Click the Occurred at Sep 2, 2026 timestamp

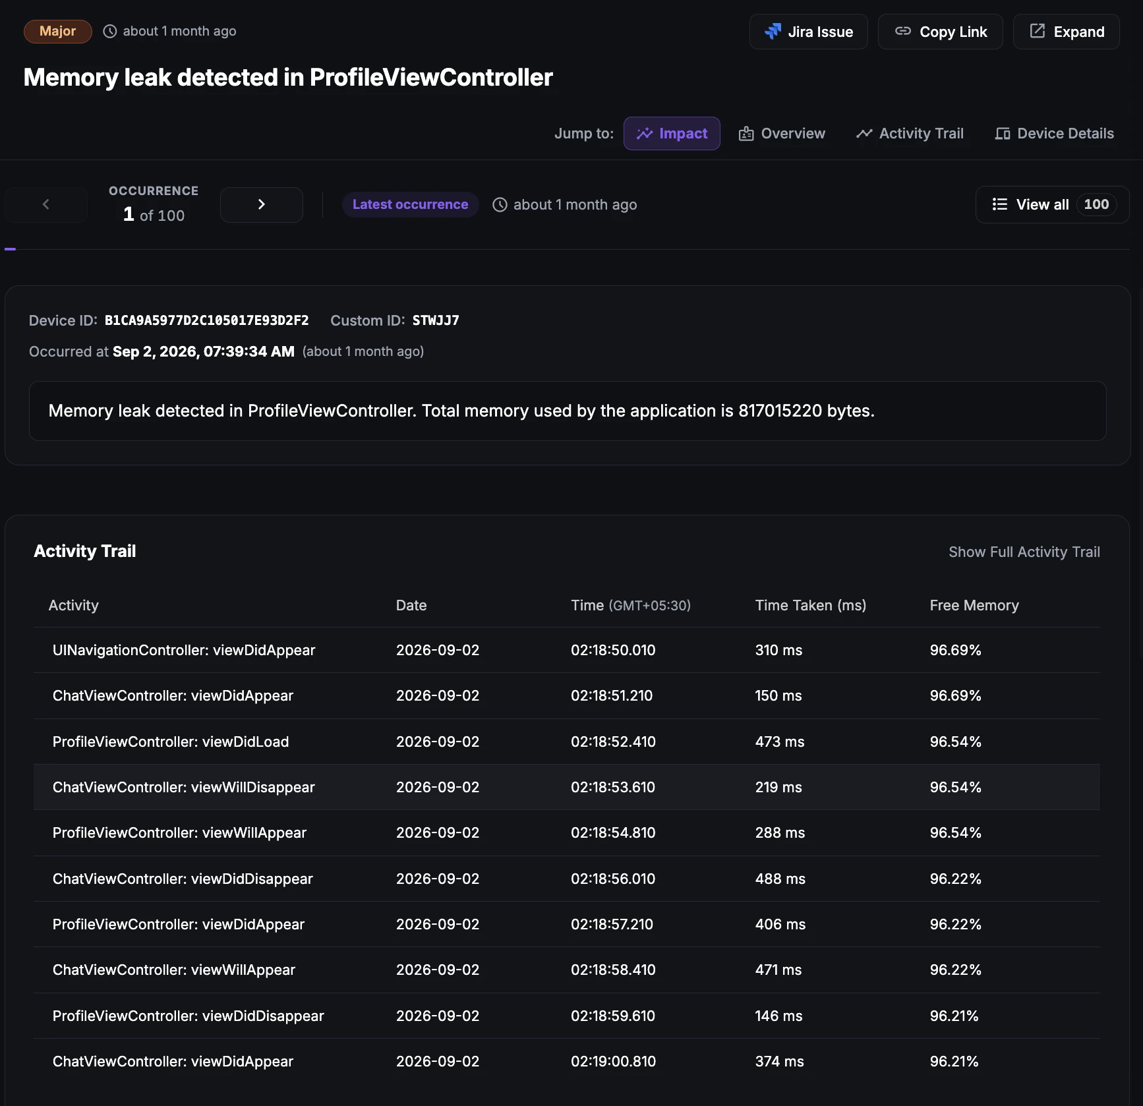click(204, 351)
